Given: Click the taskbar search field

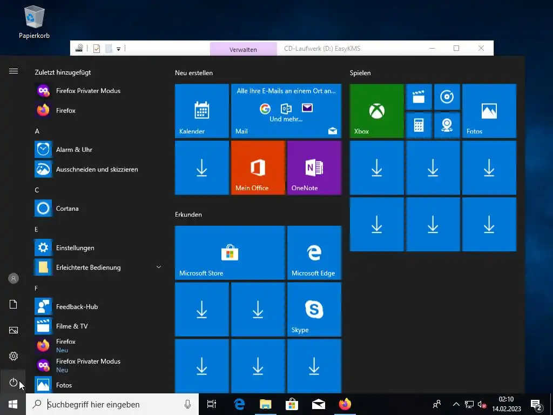Looking at the screenshot, I should tap(112, 404).
